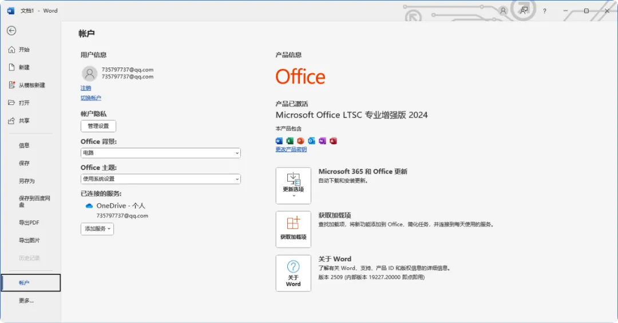Click the Office logo text

point(300,77)
